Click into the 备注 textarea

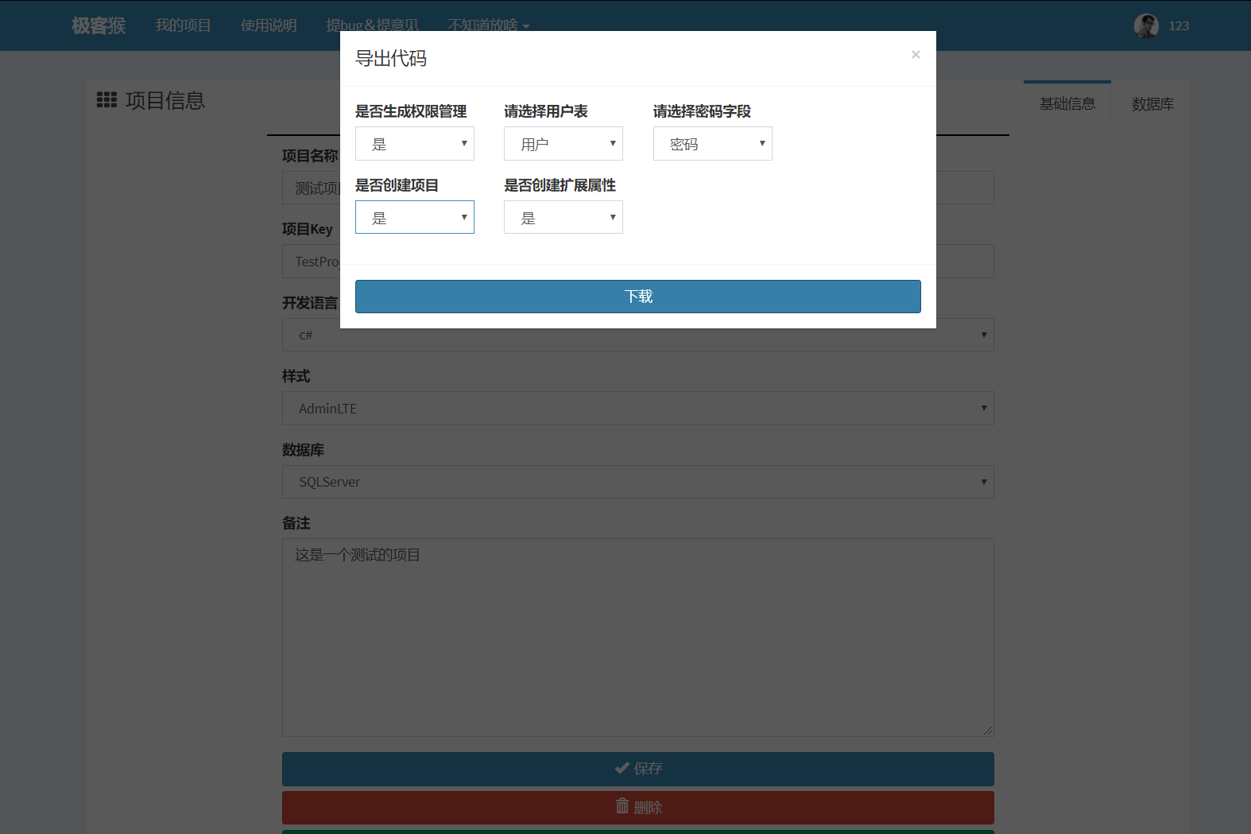(x=638, y=638)
